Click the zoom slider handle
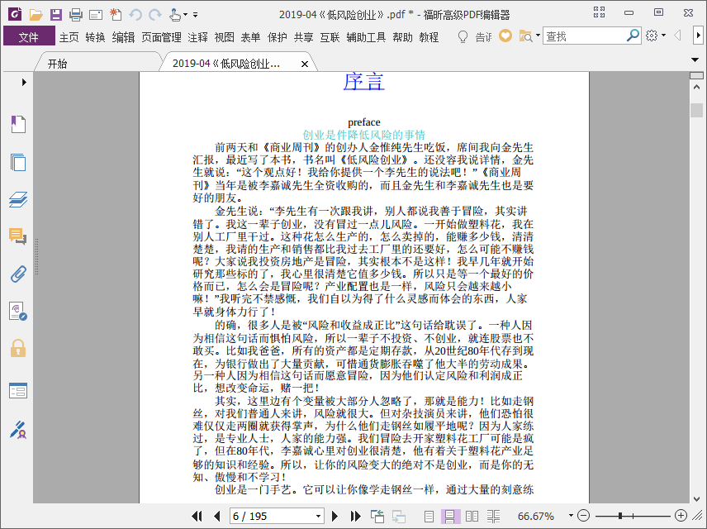The height and width of the screenshot is (529, 707). 620,516
